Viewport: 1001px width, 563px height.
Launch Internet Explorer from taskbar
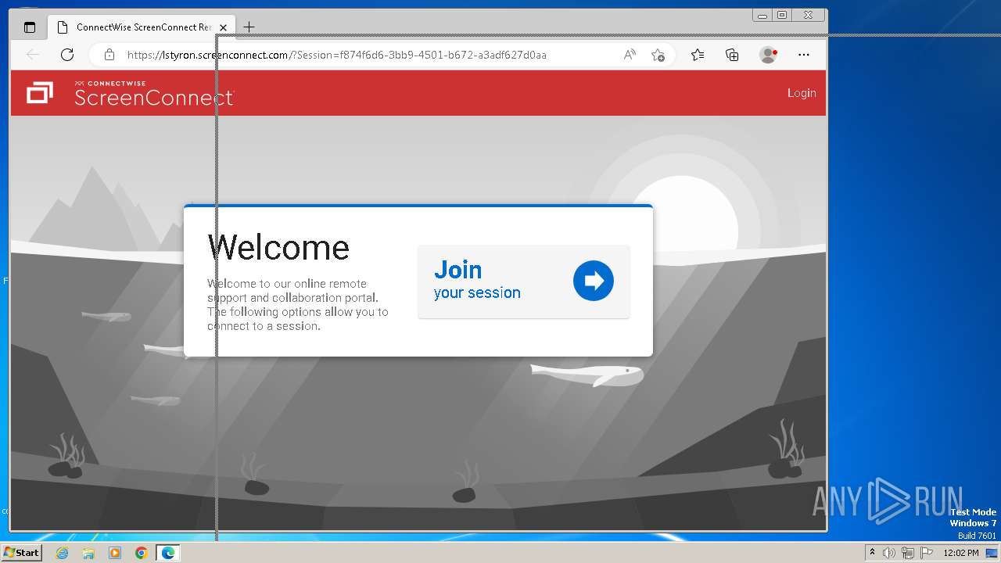(63, 553)
